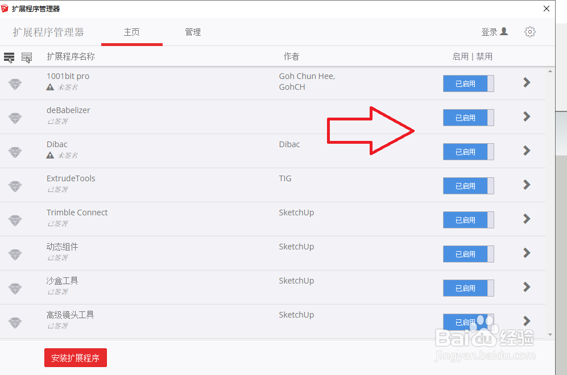Expand Dibac details chevron
This screenshot has height=375, width=567.
[527, 151]
